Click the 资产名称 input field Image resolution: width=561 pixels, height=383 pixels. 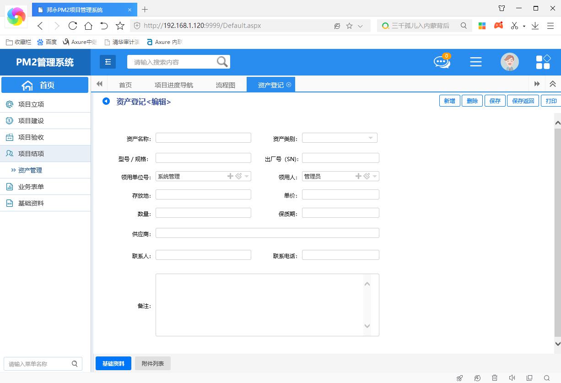pyautogui.click(x=203, y=138)
